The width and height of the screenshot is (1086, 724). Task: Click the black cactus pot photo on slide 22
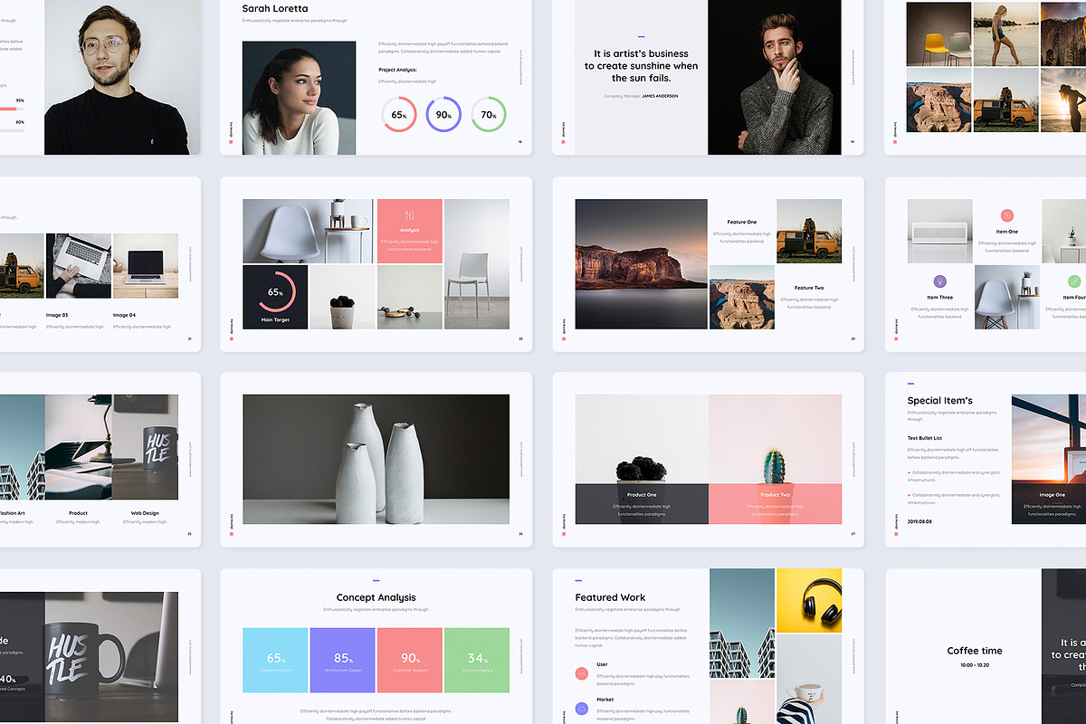click(342, 297)
